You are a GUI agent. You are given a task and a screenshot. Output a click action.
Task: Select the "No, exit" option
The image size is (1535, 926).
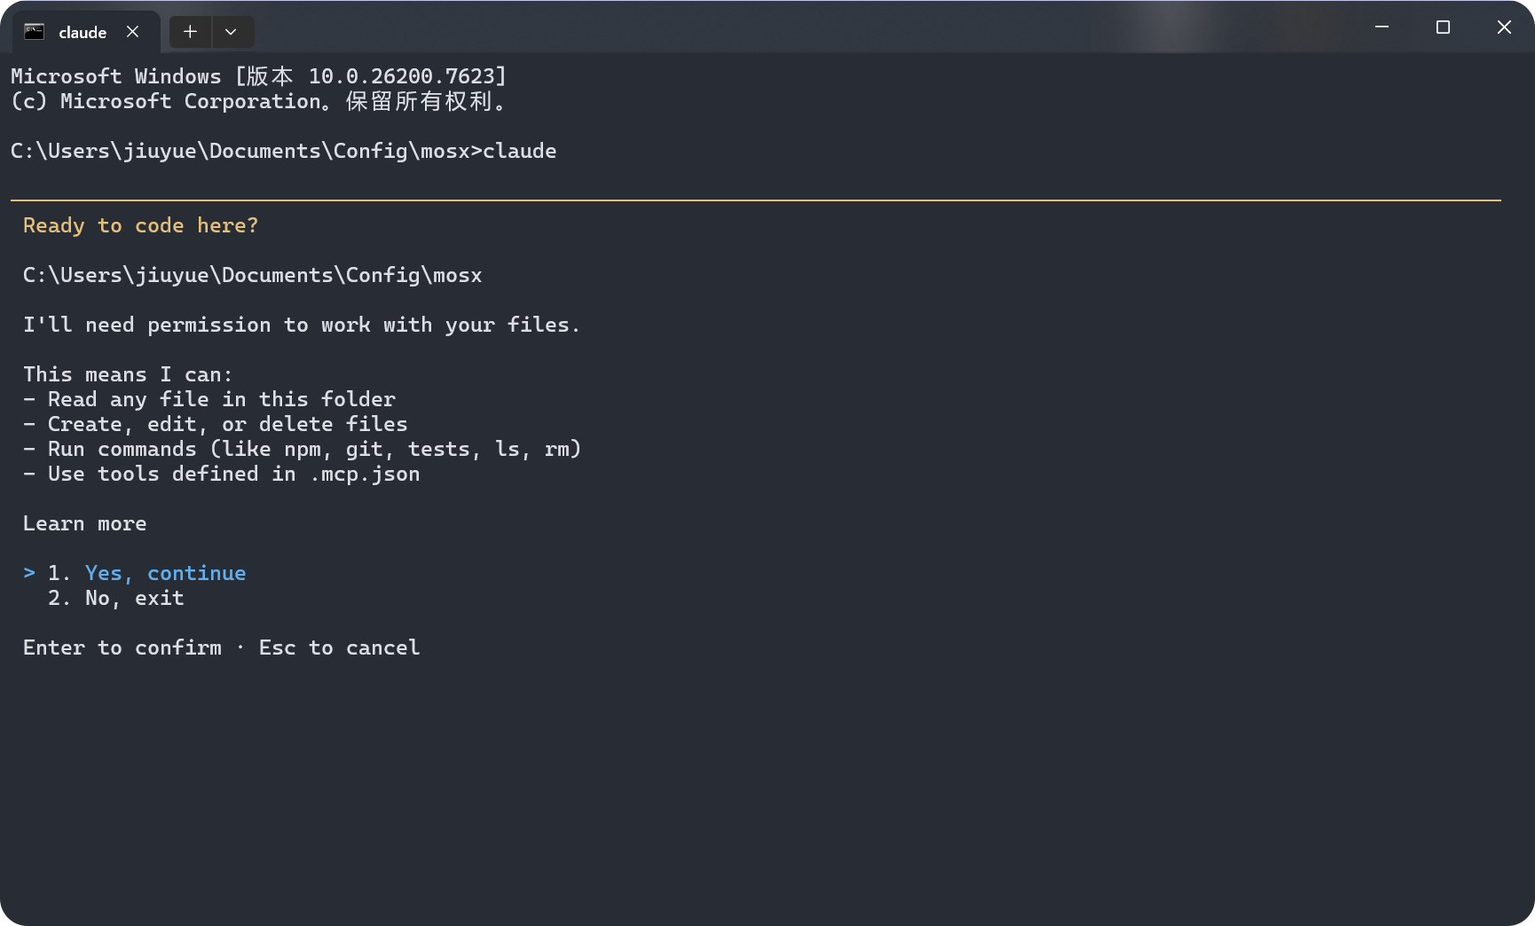[x=134, y=598]
